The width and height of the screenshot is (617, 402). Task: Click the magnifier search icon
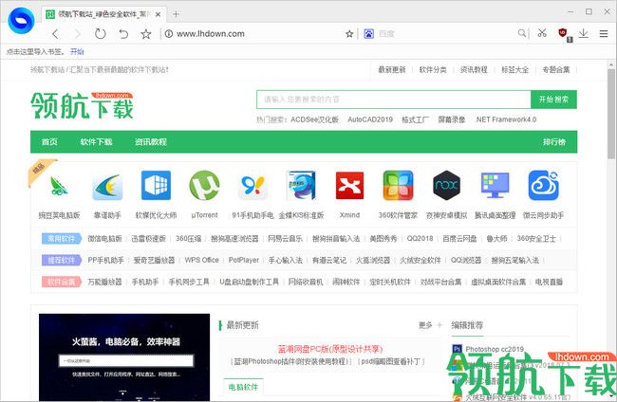[x=522, y=33]
